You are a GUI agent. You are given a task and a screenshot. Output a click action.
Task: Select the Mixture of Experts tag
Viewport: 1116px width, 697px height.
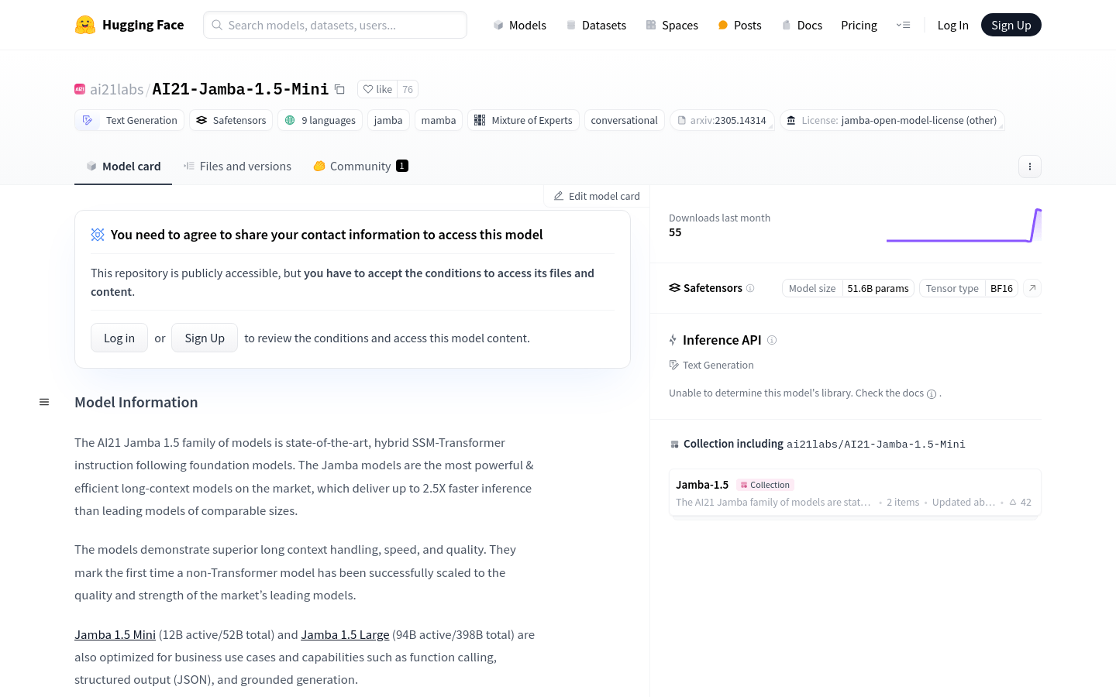click(523, 120)
